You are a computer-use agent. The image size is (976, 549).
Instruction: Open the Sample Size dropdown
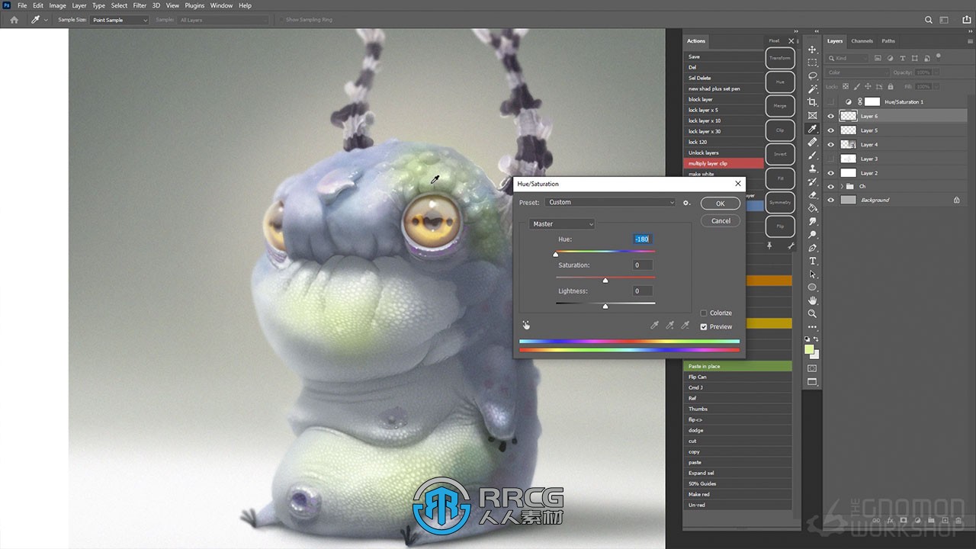click(119, 20)
